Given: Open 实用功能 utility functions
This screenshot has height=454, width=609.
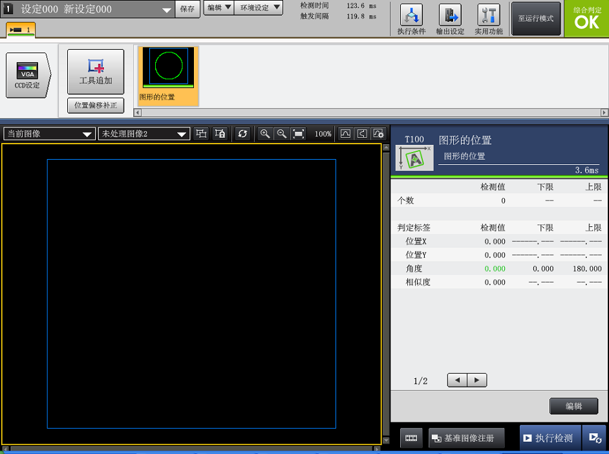Looking at the screenshot, I should coord(489,19).
